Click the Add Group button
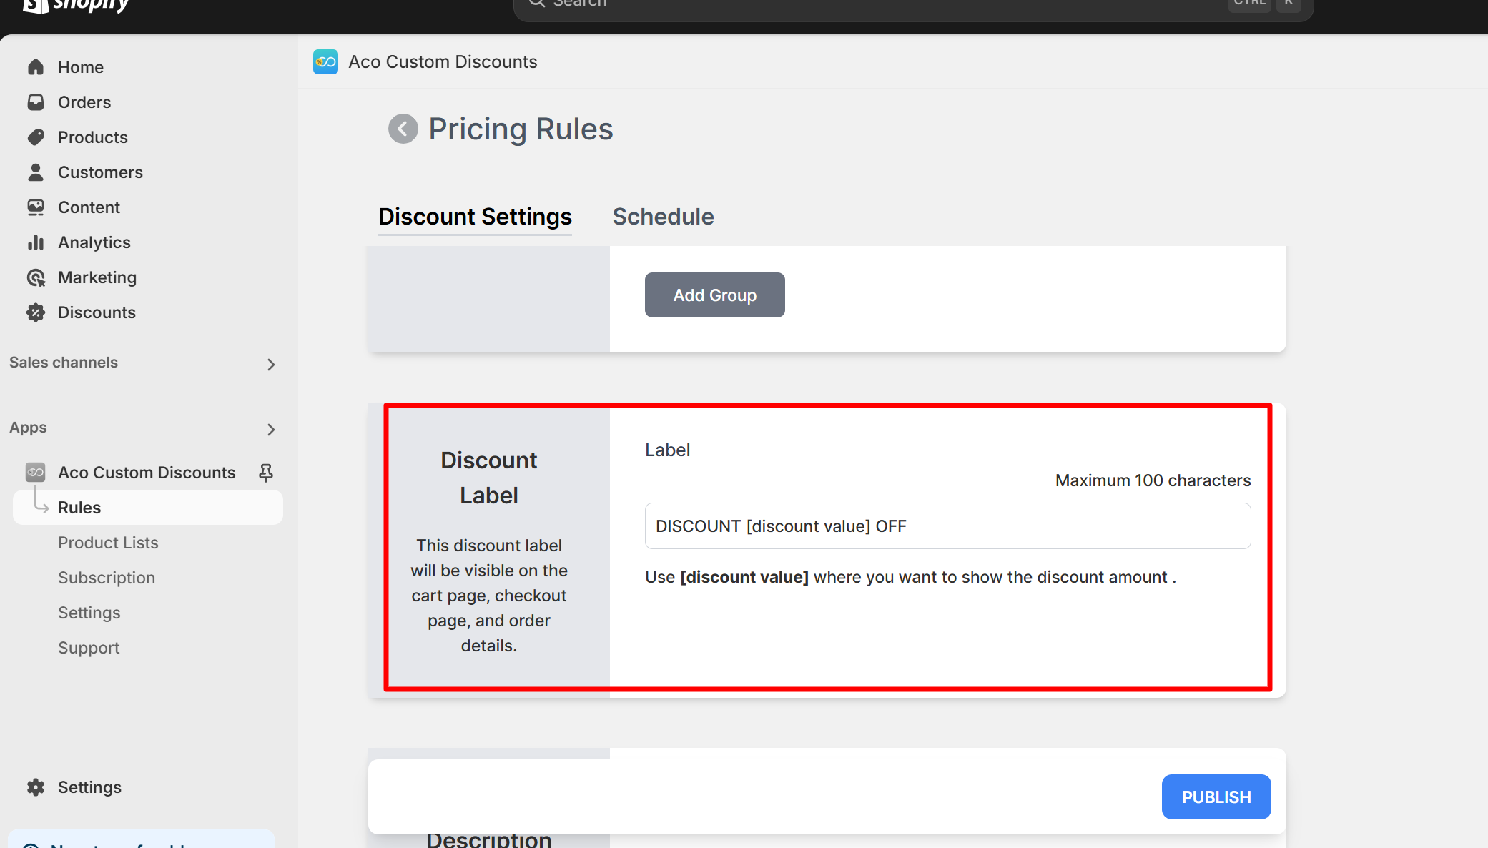 (715, 295)
